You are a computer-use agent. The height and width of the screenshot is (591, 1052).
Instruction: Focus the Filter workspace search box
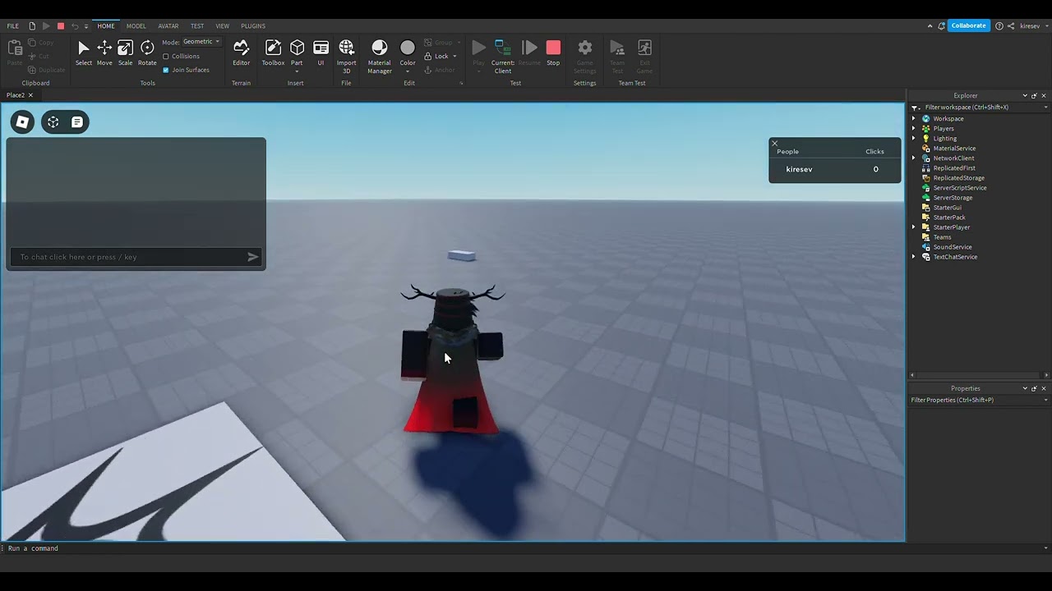(981, 108)
